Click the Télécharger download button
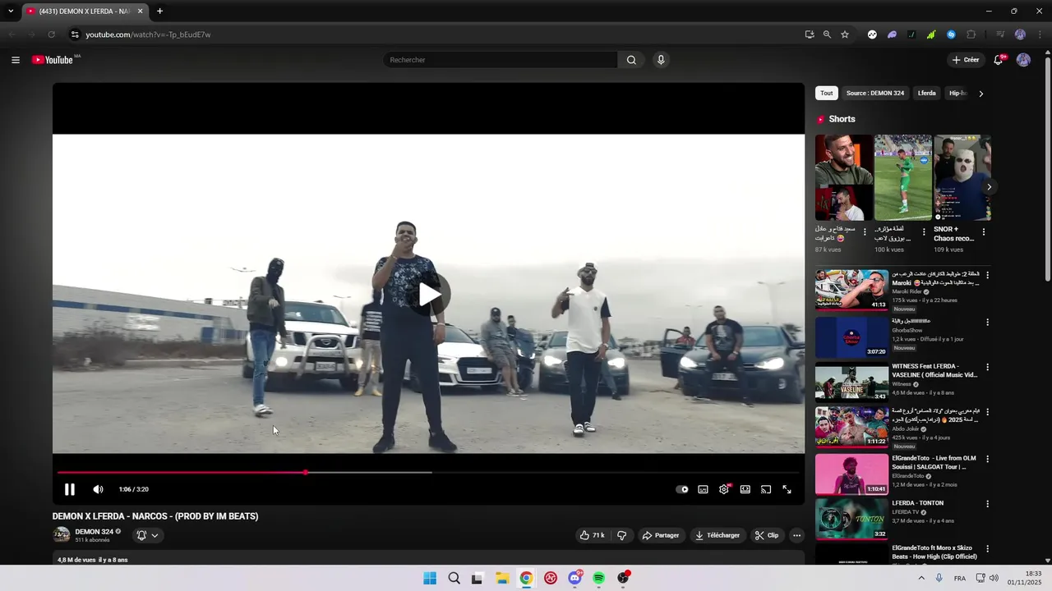The width and height of the screenshot is (1052, 591). click(x=718, y=535)
